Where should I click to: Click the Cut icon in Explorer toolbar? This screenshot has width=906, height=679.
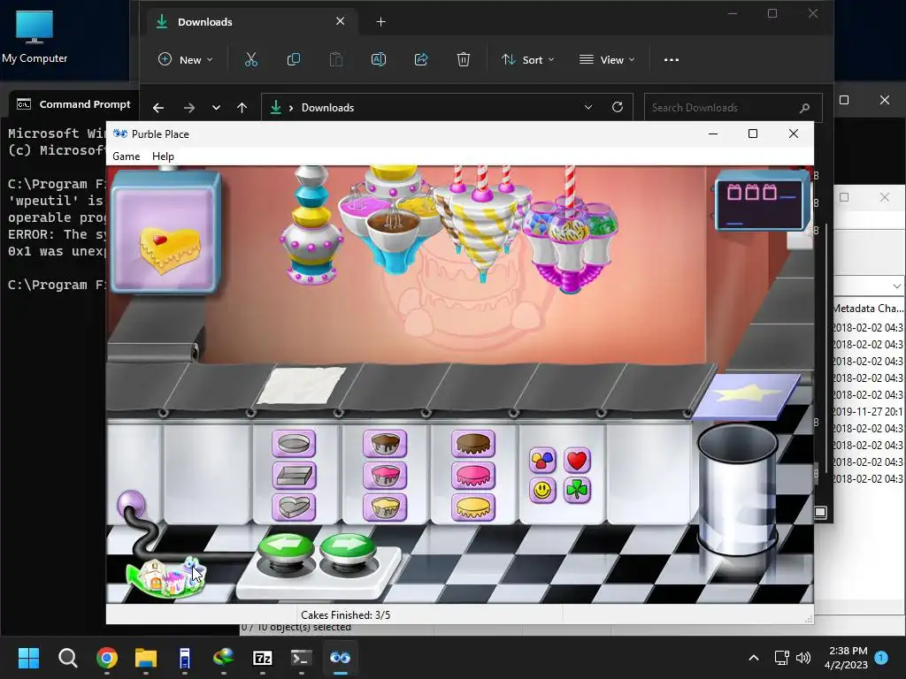click(250, 59)
